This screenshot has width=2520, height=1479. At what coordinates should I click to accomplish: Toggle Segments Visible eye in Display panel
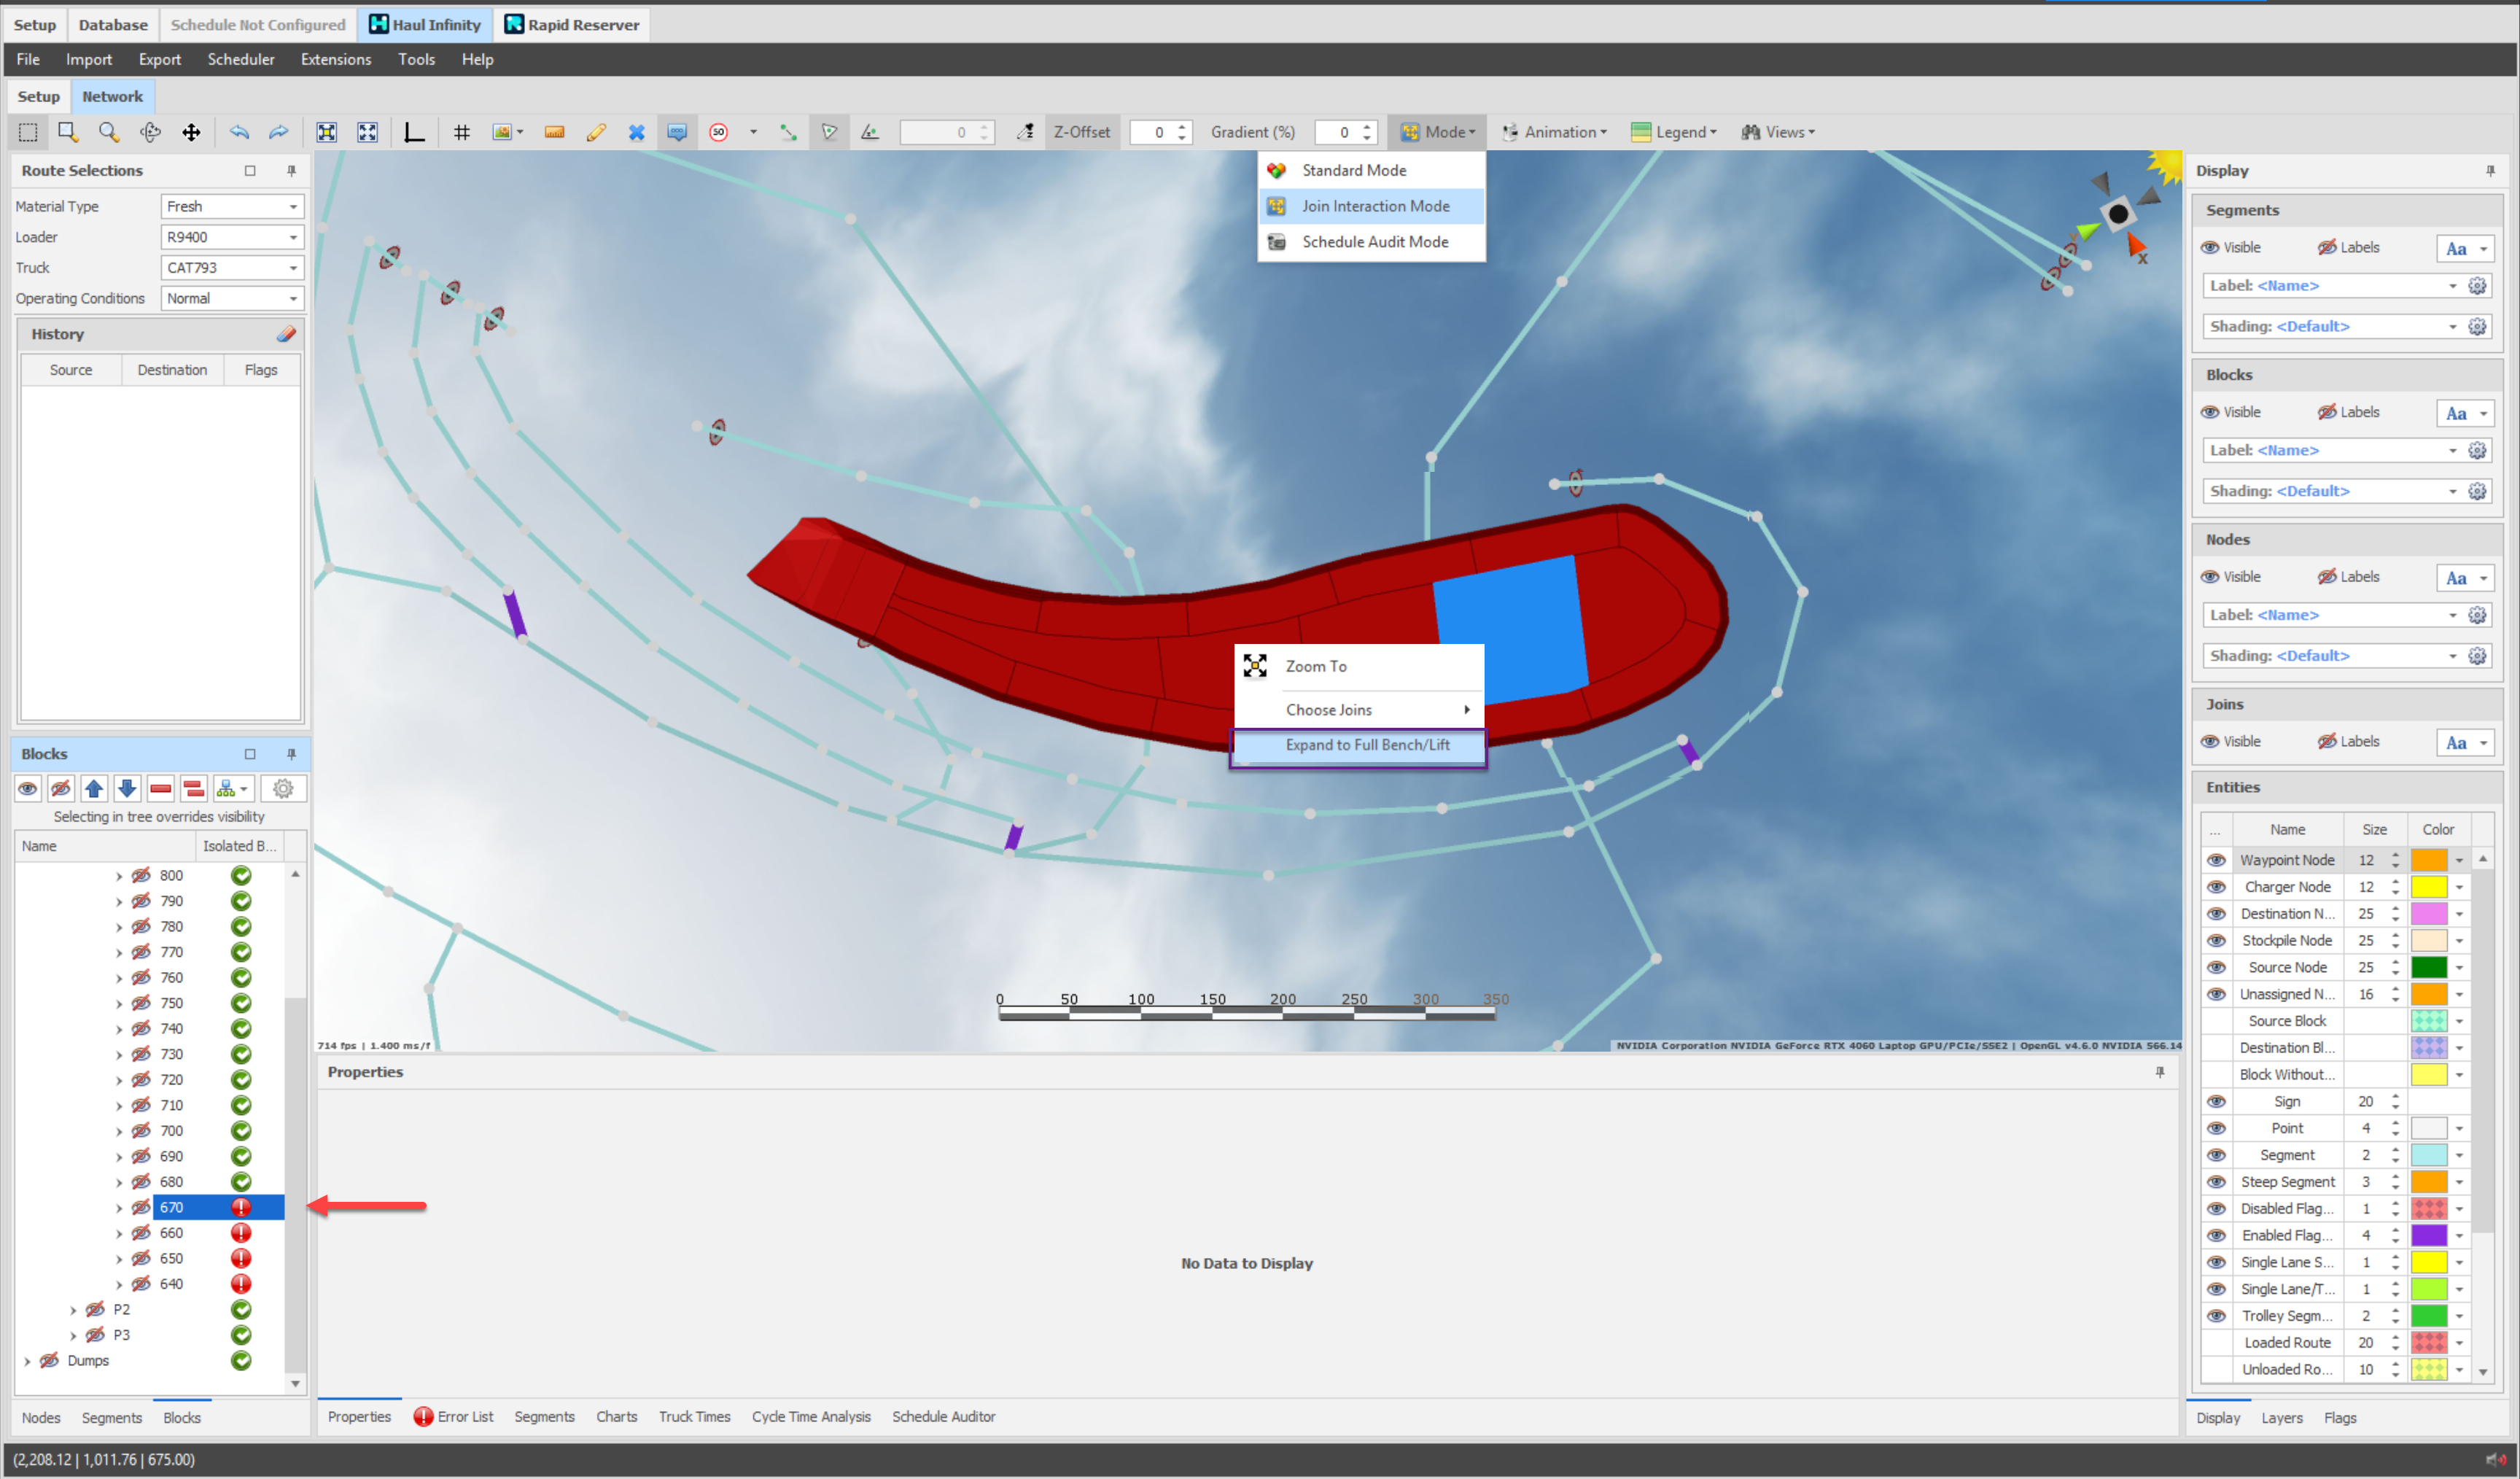tap(2210, 247)
